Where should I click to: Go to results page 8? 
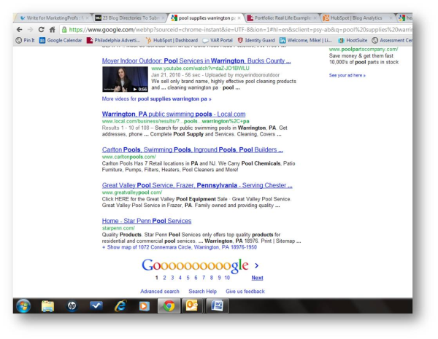(x=212, y=278)
